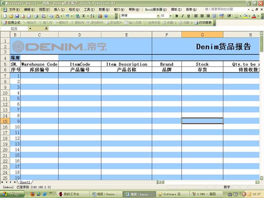Select the Sheet1 worksheet tab

click(26, 182)
